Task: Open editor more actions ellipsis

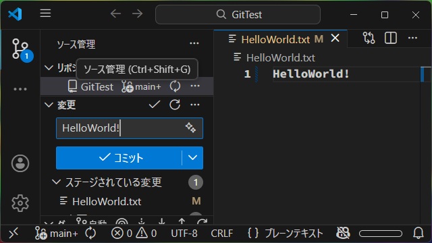Action: pos(412,38)
